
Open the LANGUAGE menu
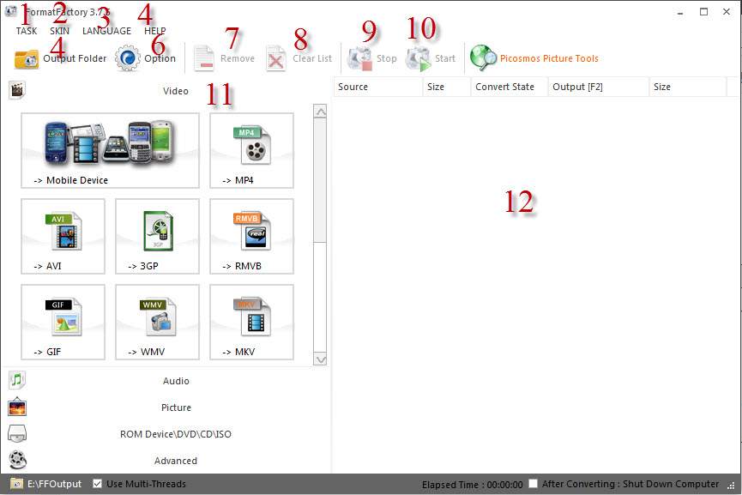click(107, 31)
